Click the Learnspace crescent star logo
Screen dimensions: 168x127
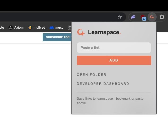tap(81, 32)
